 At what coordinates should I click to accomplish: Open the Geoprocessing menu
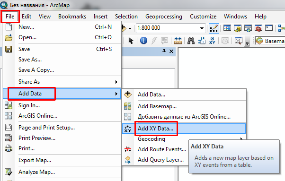tap(164, 17)
